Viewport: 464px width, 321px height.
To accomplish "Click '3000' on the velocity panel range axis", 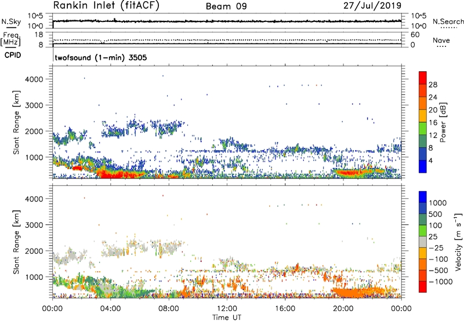I will coord(34,225).
